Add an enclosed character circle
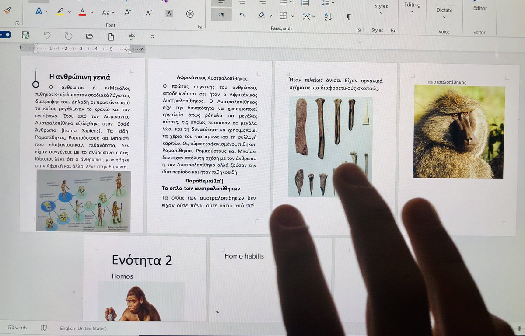 tap(190, 14)
